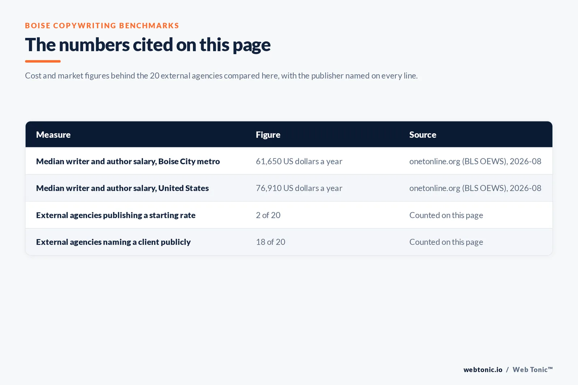Click the 18 of 20 figure
The height and width of the screenshot is (385, 578).
pyautogui.click(x=271, y=242)
